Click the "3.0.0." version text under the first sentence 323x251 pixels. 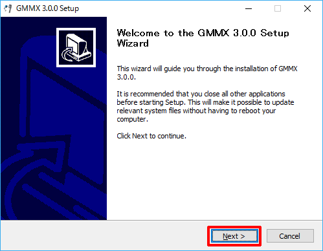[x=126, y=77]
